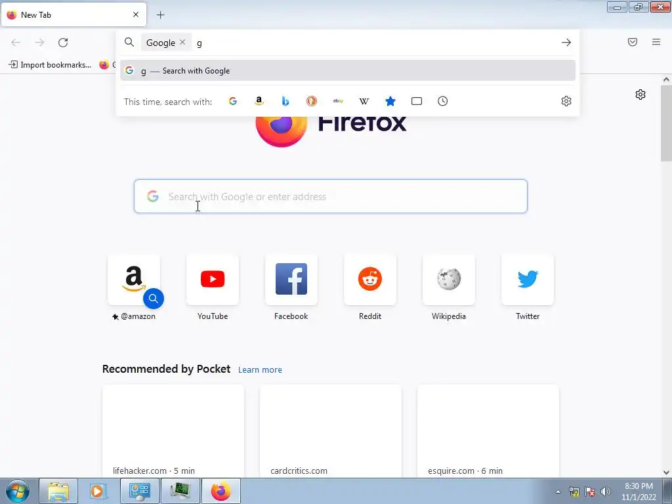
Task: Search this time with Google icon
Action: click(233, 101)
